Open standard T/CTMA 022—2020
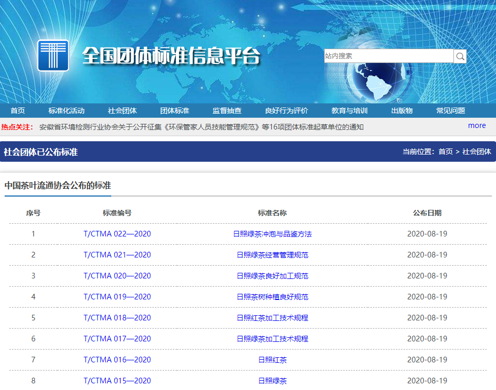 pos(117,234)
